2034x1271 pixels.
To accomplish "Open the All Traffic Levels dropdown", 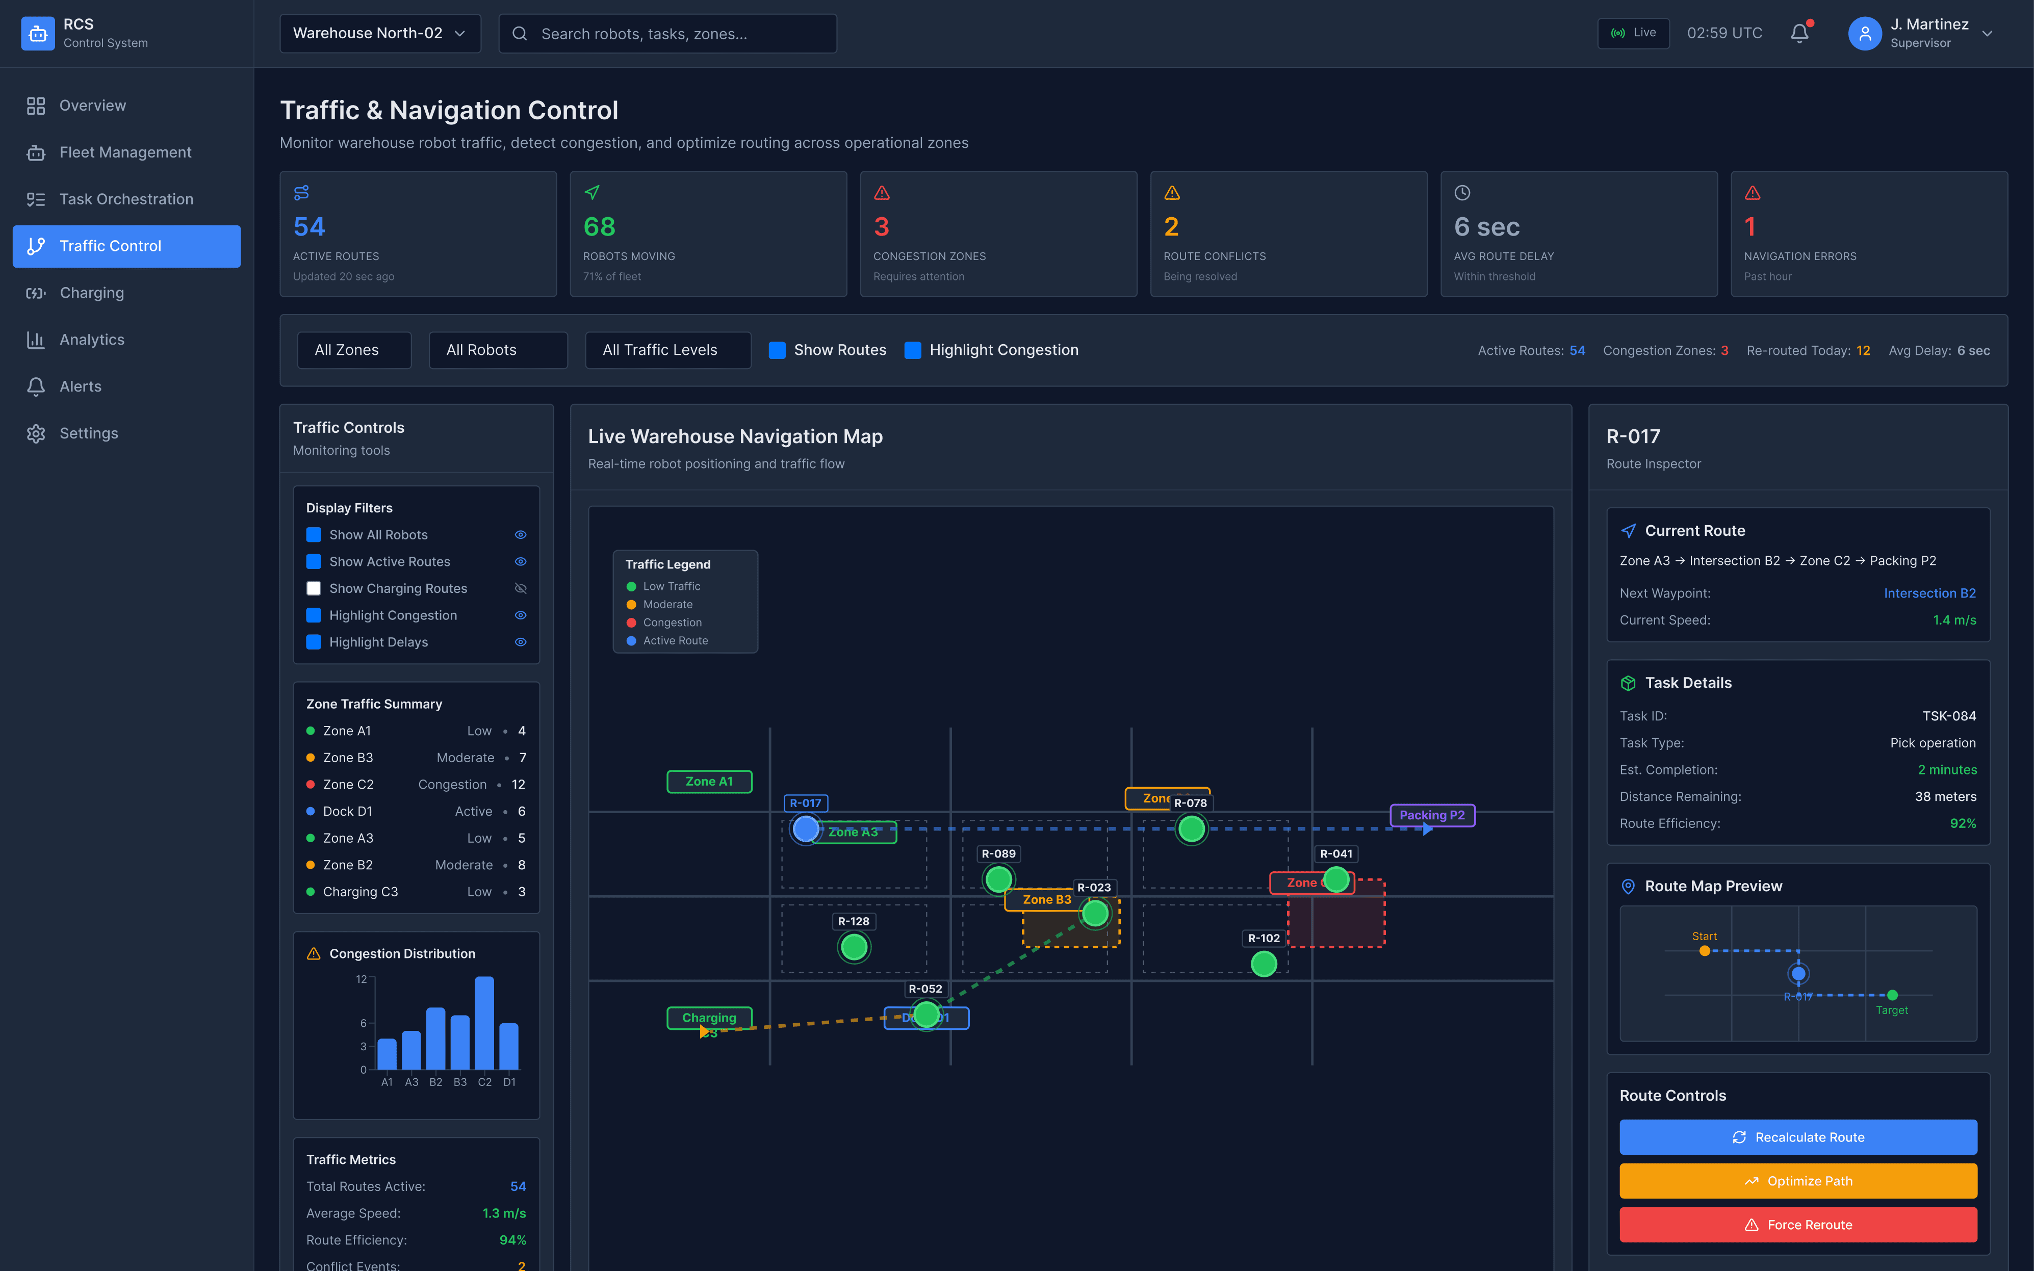I will [x=667, y=350].
